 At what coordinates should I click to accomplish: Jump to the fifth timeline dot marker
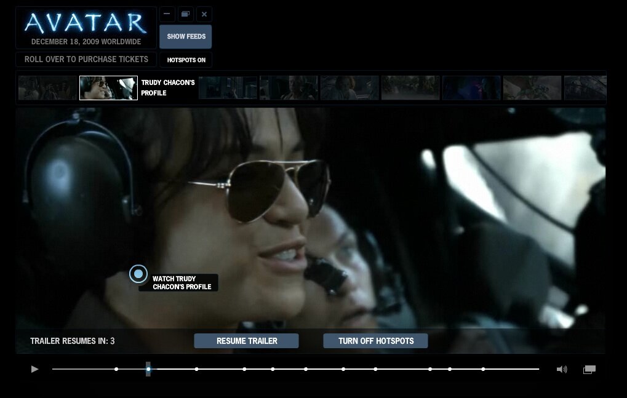tap(273, 369)
